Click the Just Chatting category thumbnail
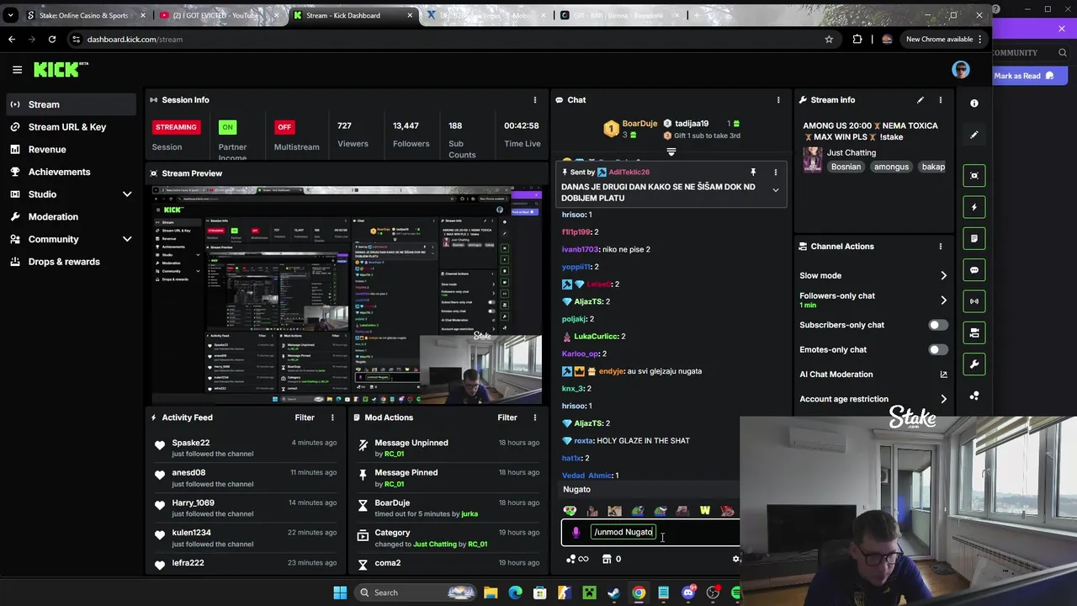The height and width of the screenshot is (606, 1077). click(x=813, y=159)
